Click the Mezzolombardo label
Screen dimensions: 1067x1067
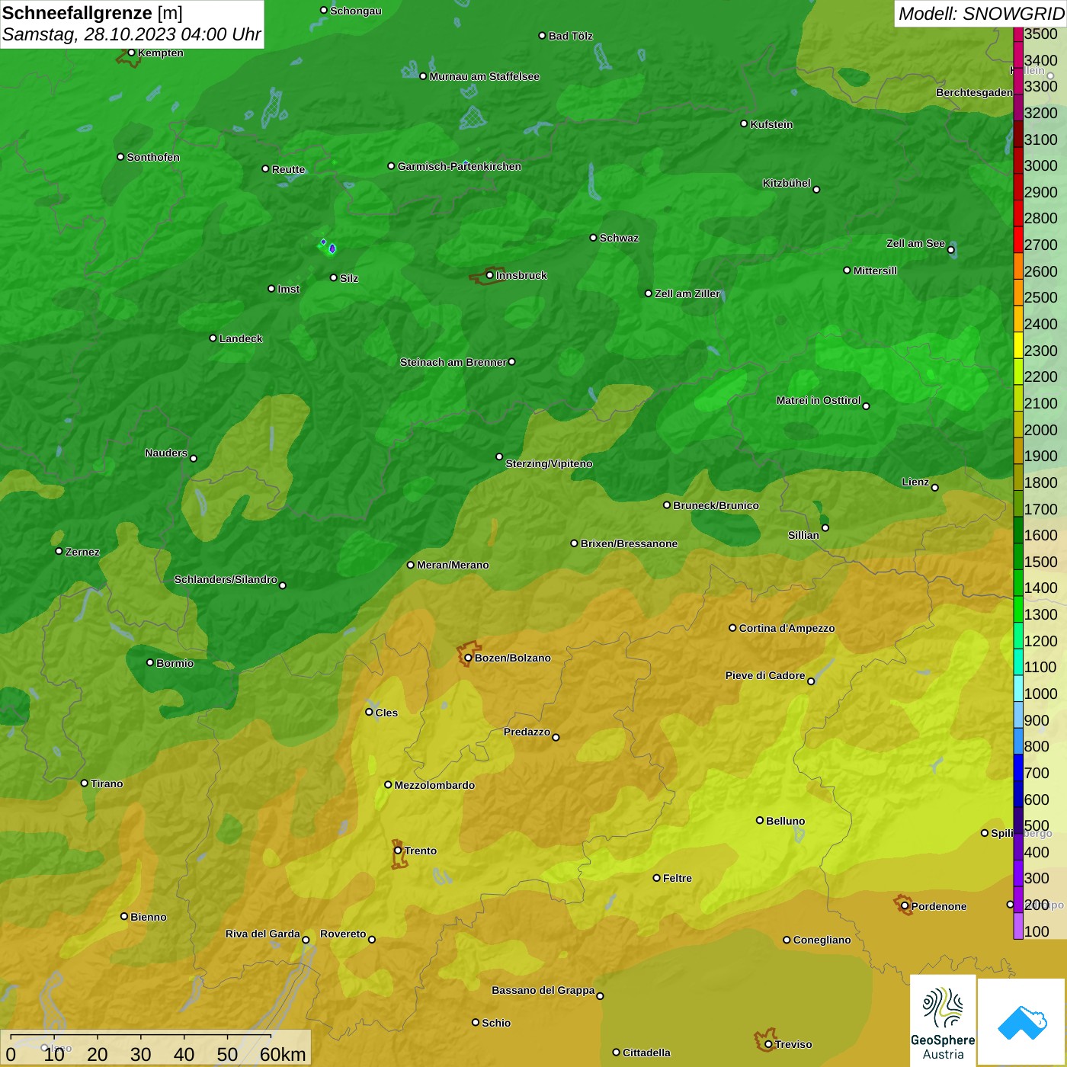click(x=434, y=785)
